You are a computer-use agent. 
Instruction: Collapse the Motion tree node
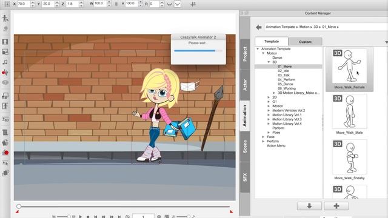coord(263,53)
